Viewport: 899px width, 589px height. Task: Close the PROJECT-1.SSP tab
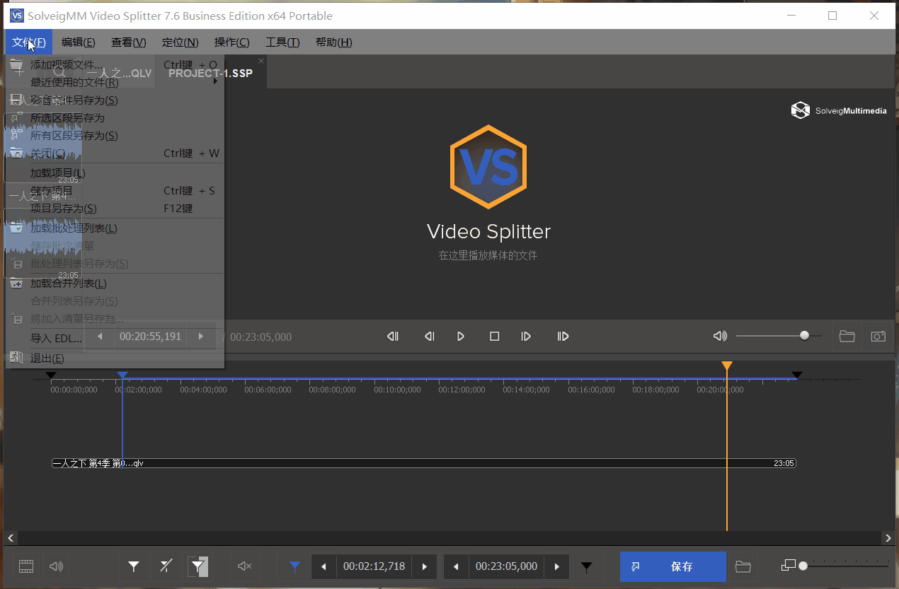(261, 61)
